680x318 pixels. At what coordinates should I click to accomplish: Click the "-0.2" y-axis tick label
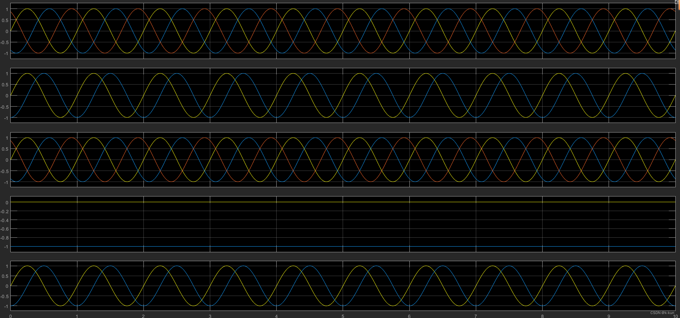tap(4, 211)
